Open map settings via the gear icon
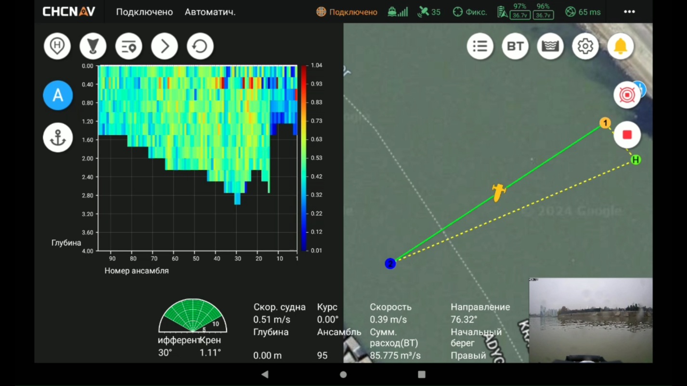The image size is (687, 386). click(585, 46)
